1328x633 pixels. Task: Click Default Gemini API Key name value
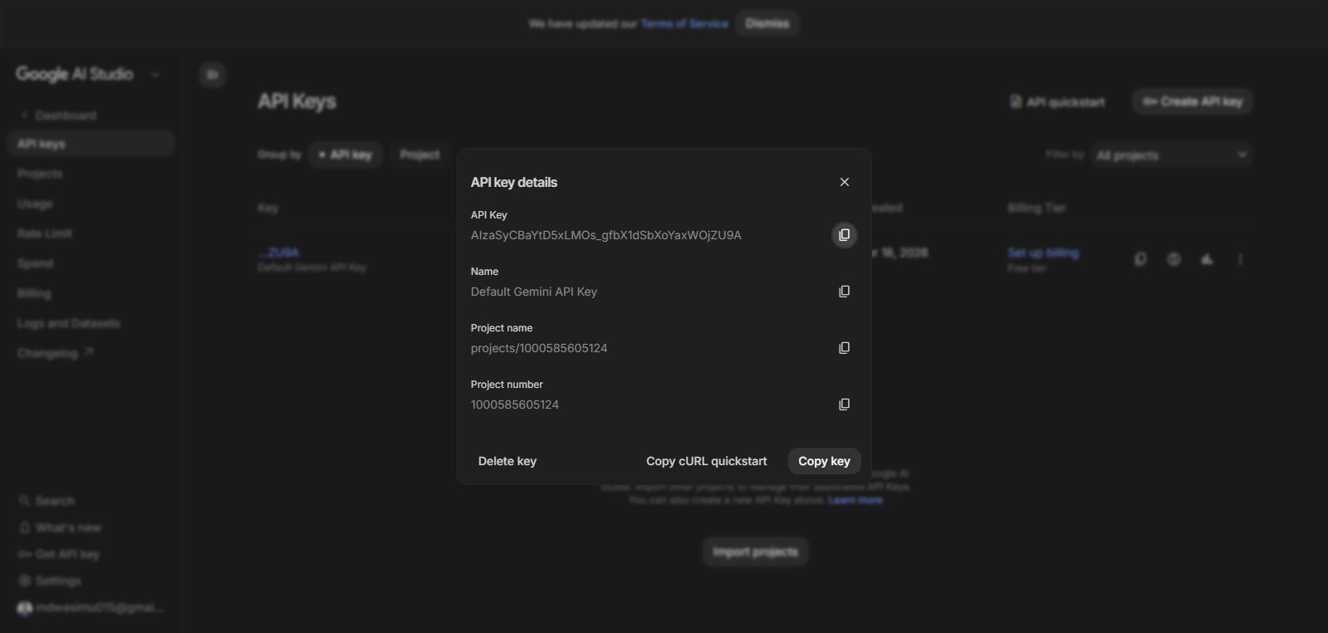pyautogui.click(x=534, y=292)
